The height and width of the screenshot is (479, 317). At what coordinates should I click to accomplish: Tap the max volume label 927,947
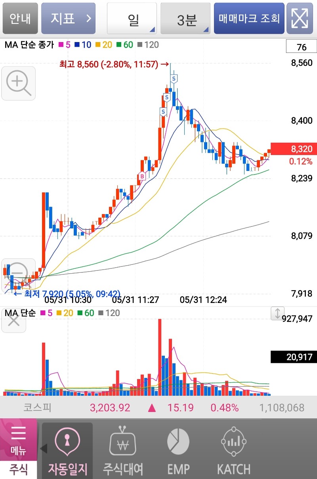[x=297, y=318]
